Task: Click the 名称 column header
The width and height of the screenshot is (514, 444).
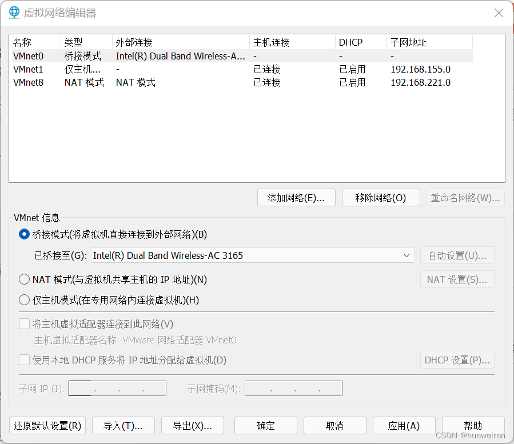Action: (x=36, y=42)
